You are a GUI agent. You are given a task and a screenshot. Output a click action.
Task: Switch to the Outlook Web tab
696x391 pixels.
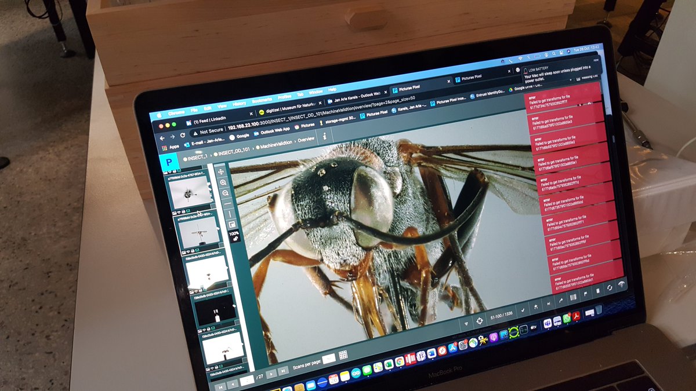click(356, 97)
